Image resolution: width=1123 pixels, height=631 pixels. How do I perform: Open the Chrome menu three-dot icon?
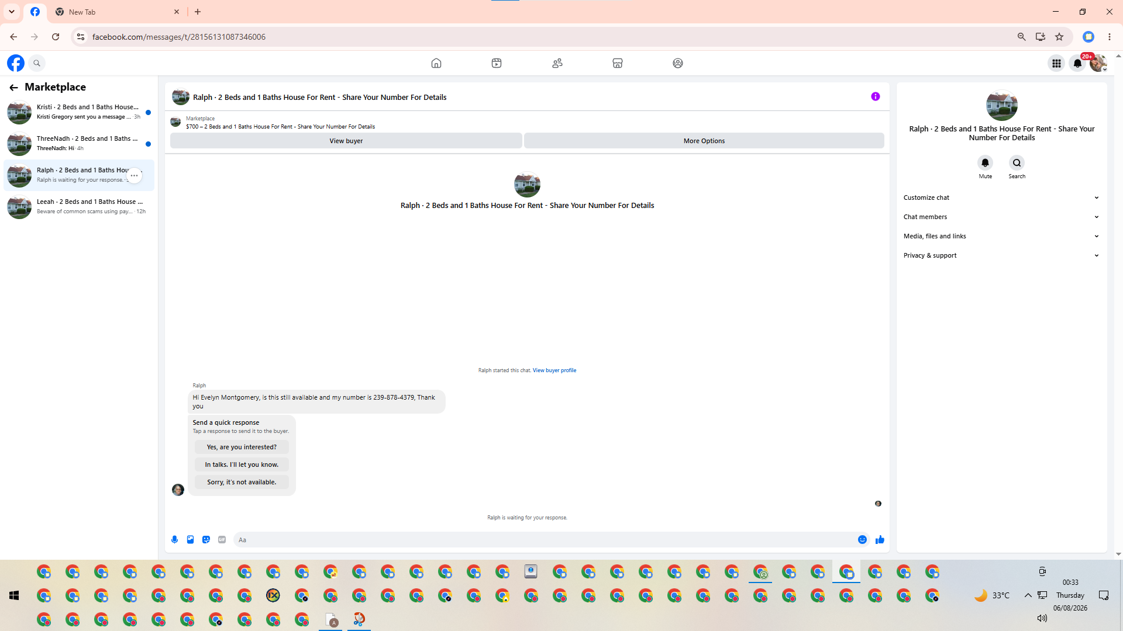tap(1110, 37)
